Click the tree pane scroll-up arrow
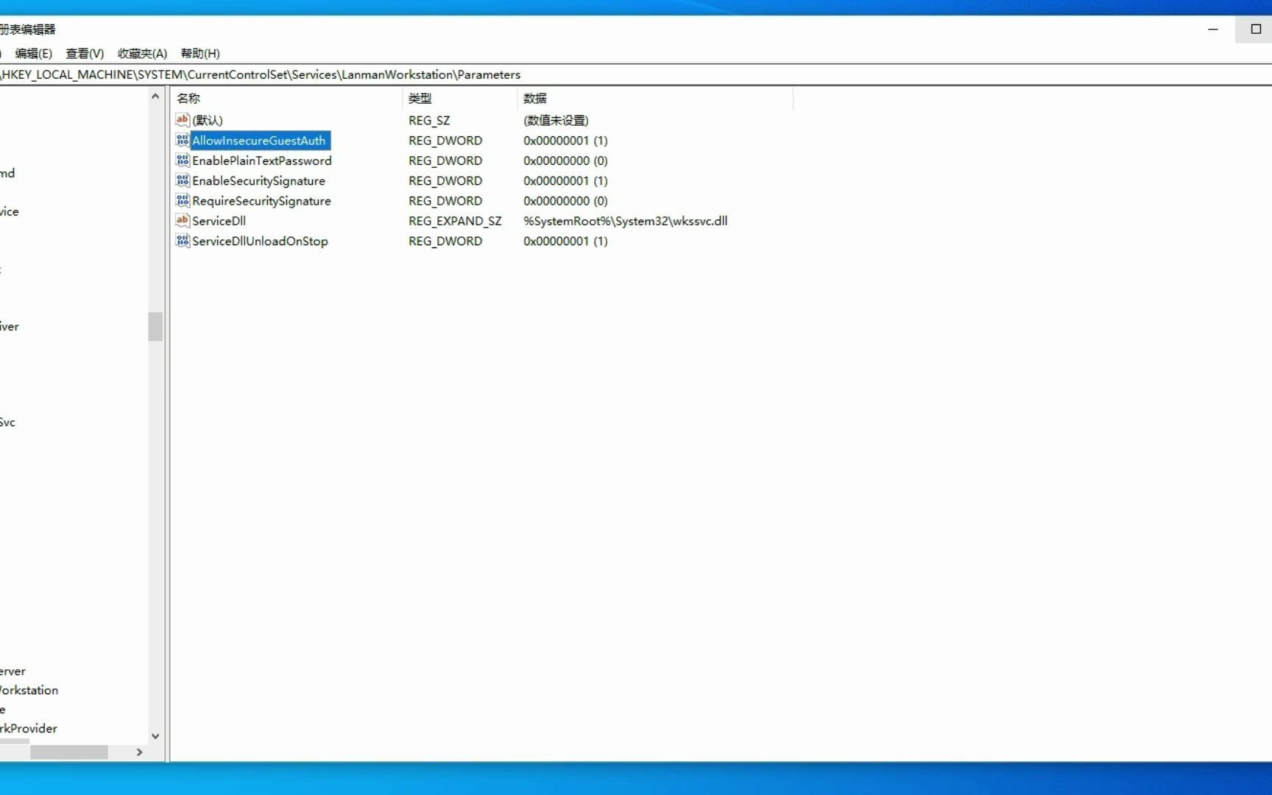Viewport: 1272px width, 795px height. (x=155, y=96)
